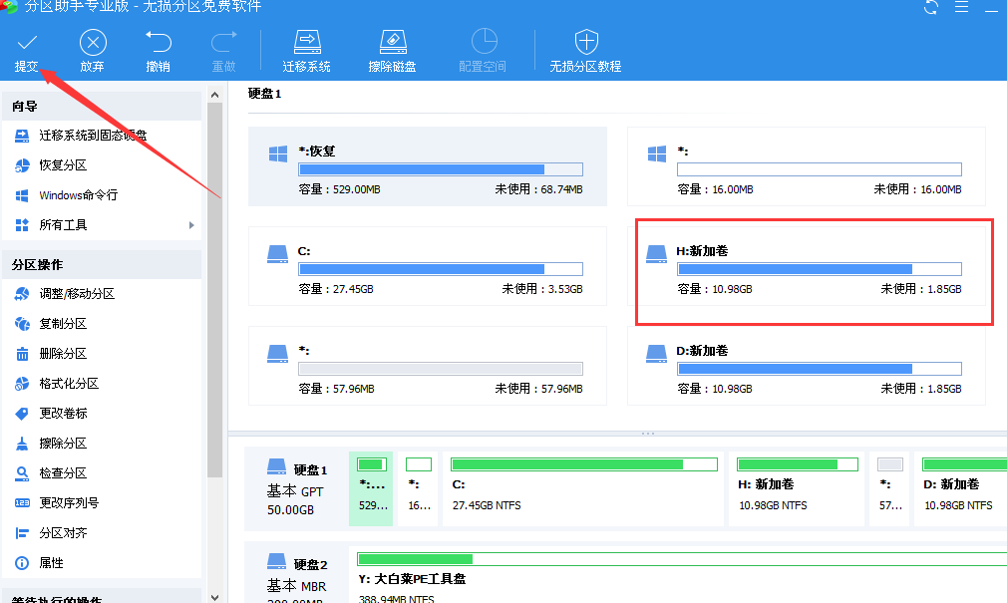The width and height of the screenshot is (1007, 603).
Task: Click the C: usage bar in card
Action: tap(441, 269)
